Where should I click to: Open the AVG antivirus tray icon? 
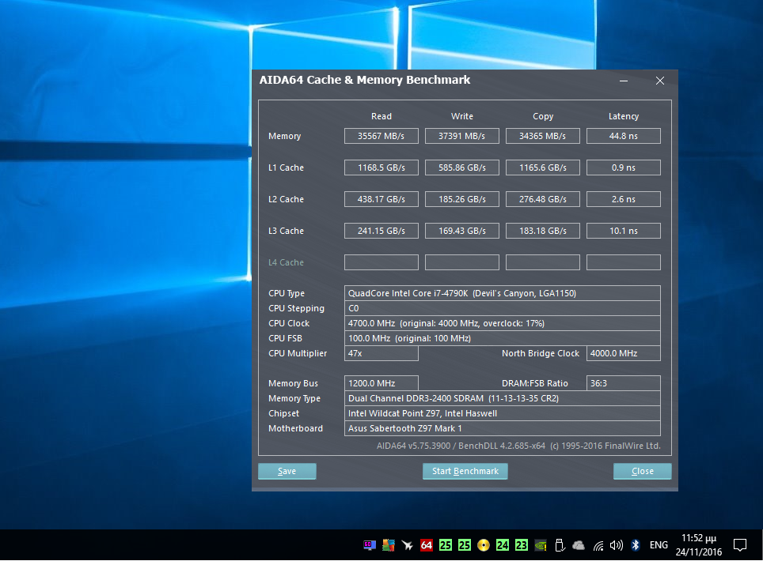point(389,545)
